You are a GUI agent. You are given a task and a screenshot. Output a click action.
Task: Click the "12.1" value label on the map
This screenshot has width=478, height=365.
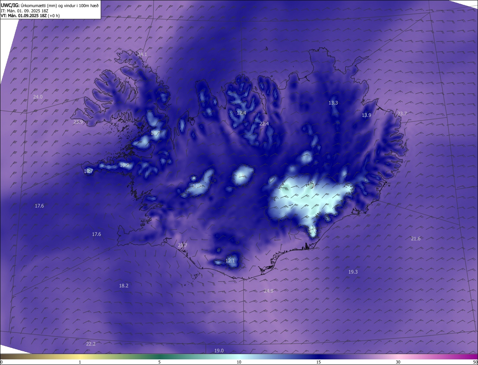coord(230,261)
